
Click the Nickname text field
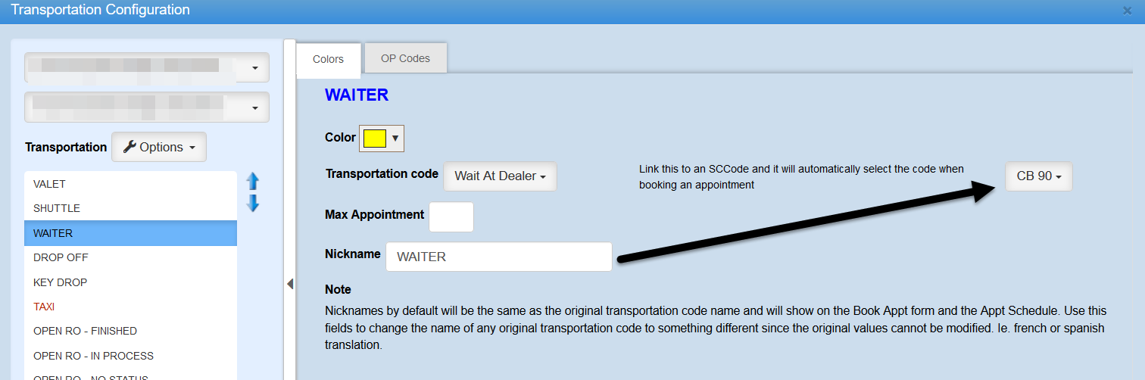click(x=498, y=257)
